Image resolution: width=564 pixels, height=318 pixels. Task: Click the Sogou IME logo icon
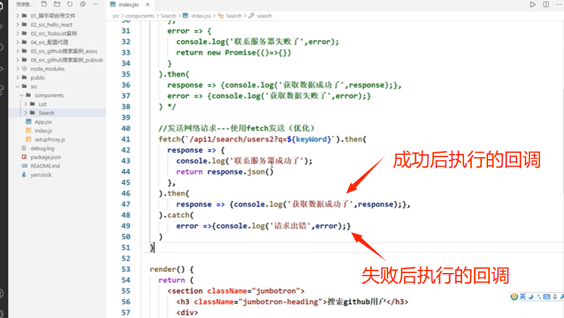pos(515,296)
